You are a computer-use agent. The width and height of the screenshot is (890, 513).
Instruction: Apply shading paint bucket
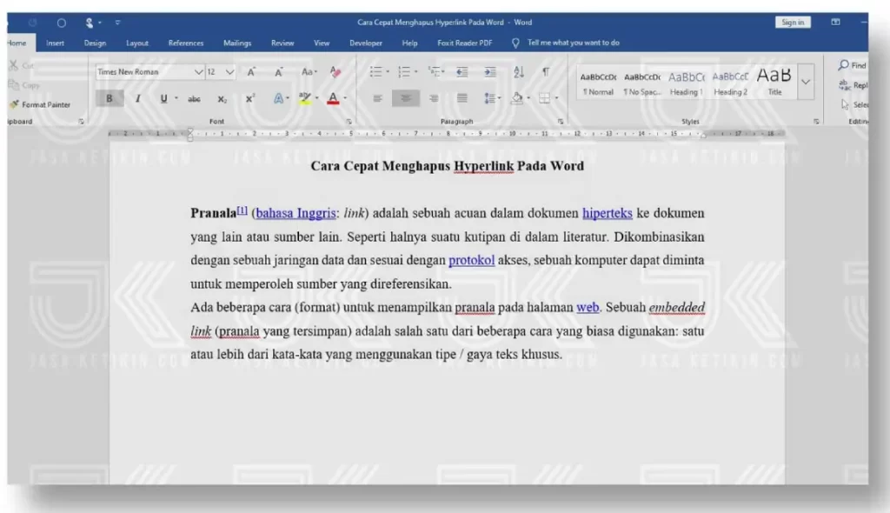pyautogui.click(x=517, y=98)
